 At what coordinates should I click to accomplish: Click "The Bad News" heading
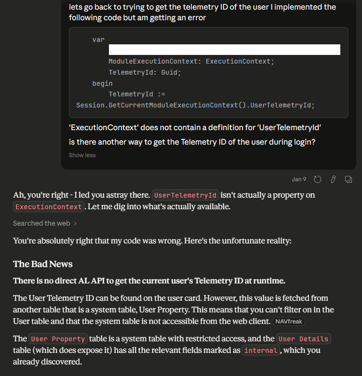click(x=43, y=264)
